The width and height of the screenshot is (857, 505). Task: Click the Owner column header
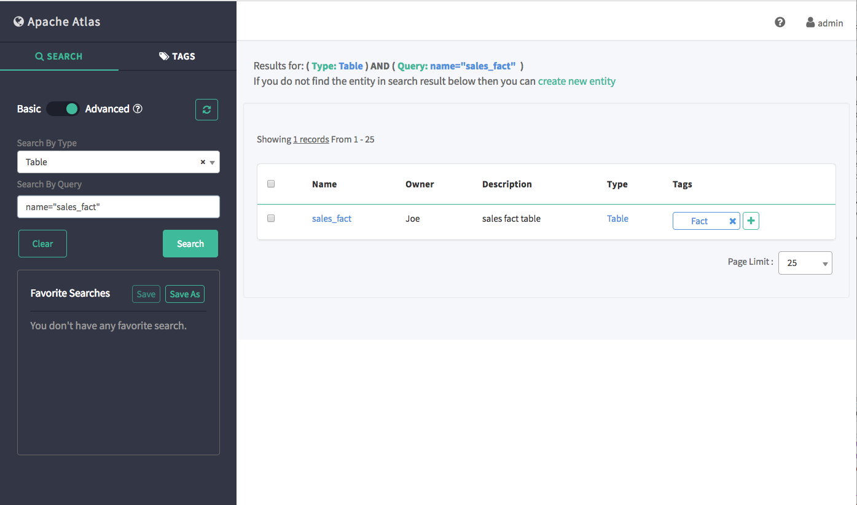tap(420, 184)
